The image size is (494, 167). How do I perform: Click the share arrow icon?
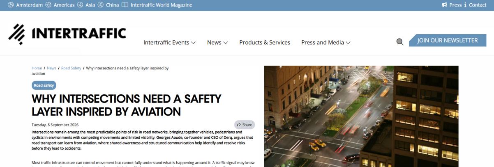[239, 125]
